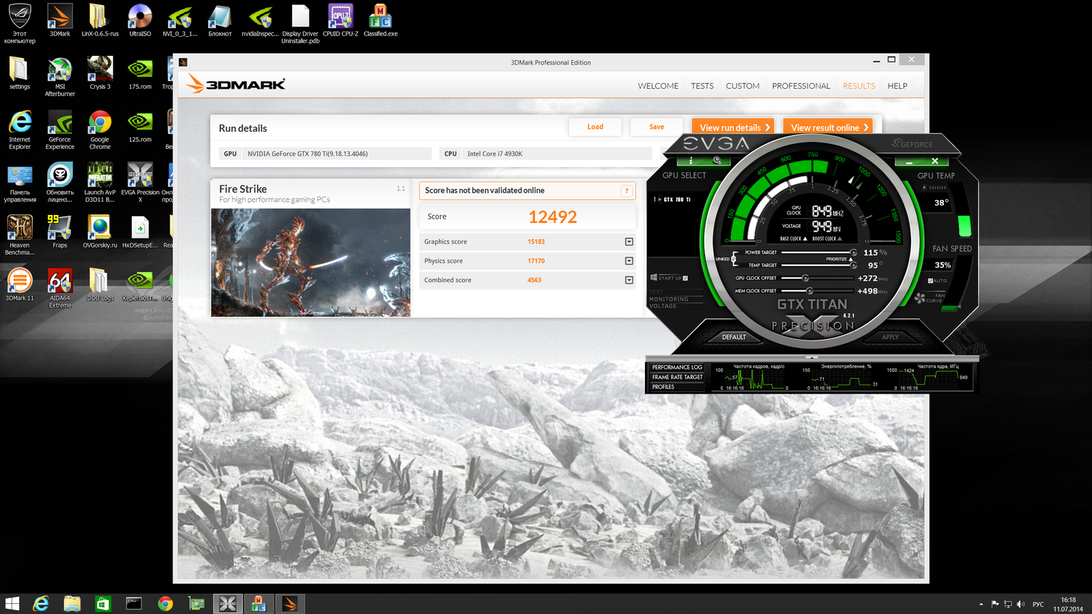This screenshot has width=1092, height=614.
Task: Select the EVGA Precision X desktop shortcut
Action: [140, 183]
